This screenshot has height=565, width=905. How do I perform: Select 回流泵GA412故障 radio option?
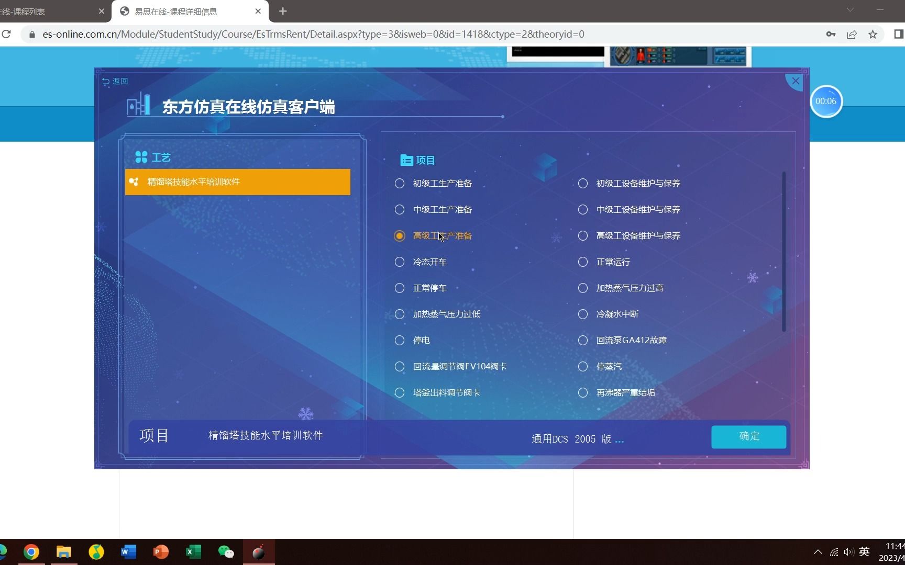coord(583,341)
